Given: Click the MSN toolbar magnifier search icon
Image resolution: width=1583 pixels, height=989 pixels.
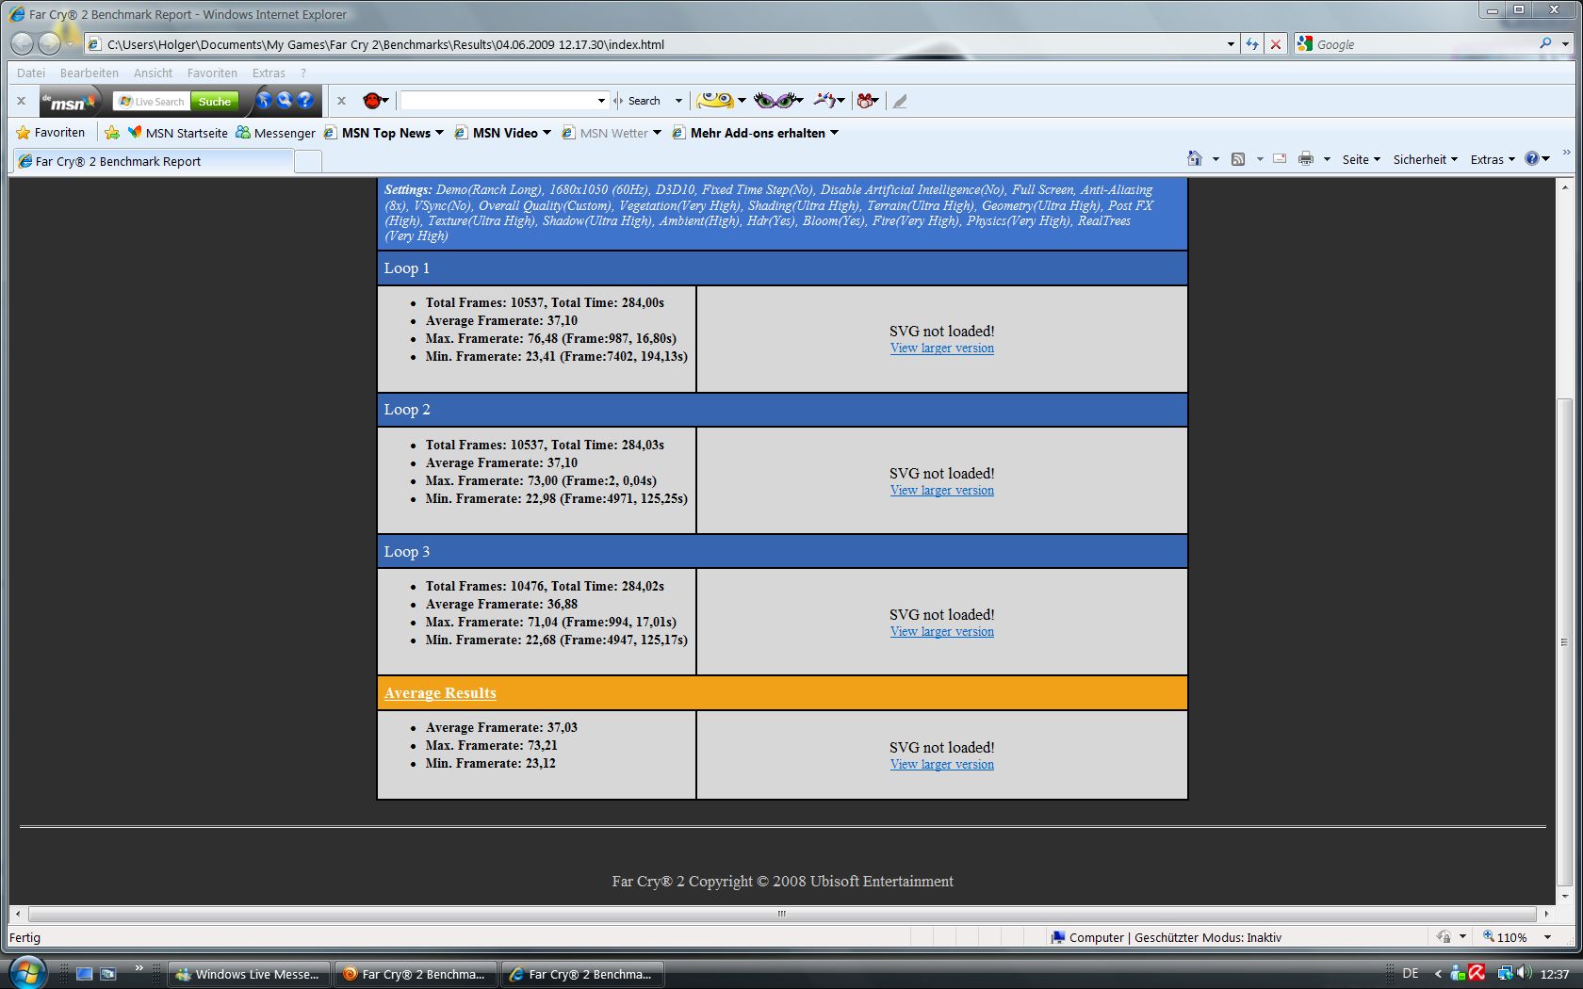Looking at the screenshot, I should [284, 100].
